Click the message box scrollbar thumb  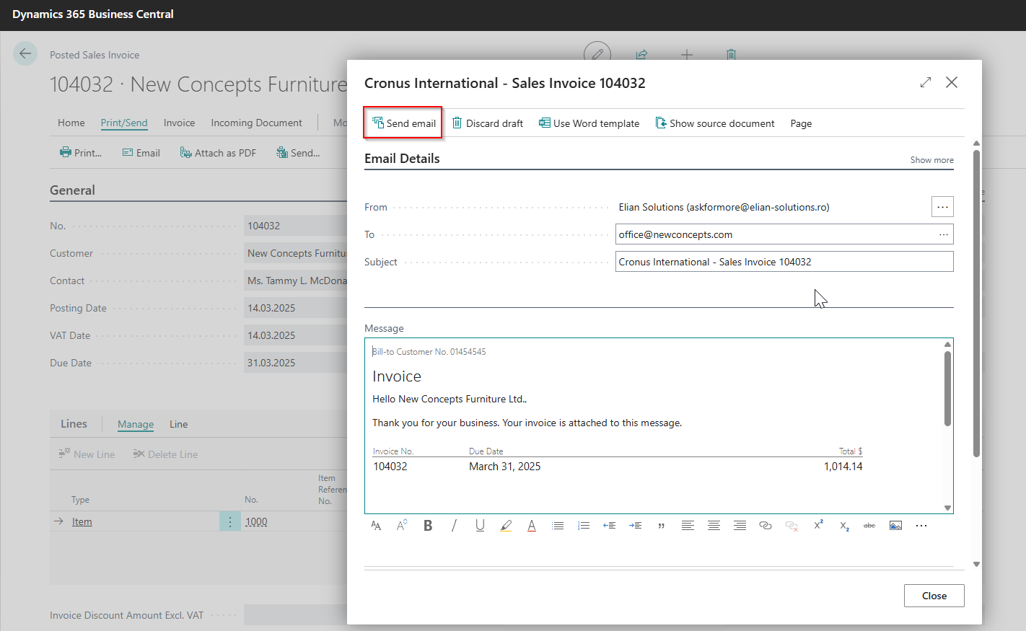click(x=947, y=388)
